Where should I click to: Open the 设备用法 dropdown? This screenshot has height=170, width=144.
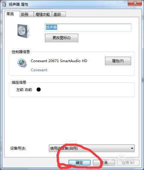[x=92, y=148]
